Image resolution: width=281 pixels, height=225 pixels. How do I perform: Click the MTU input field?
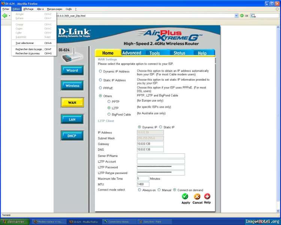(143, 184)
